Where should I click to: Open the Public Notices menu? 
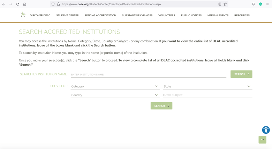191,15
